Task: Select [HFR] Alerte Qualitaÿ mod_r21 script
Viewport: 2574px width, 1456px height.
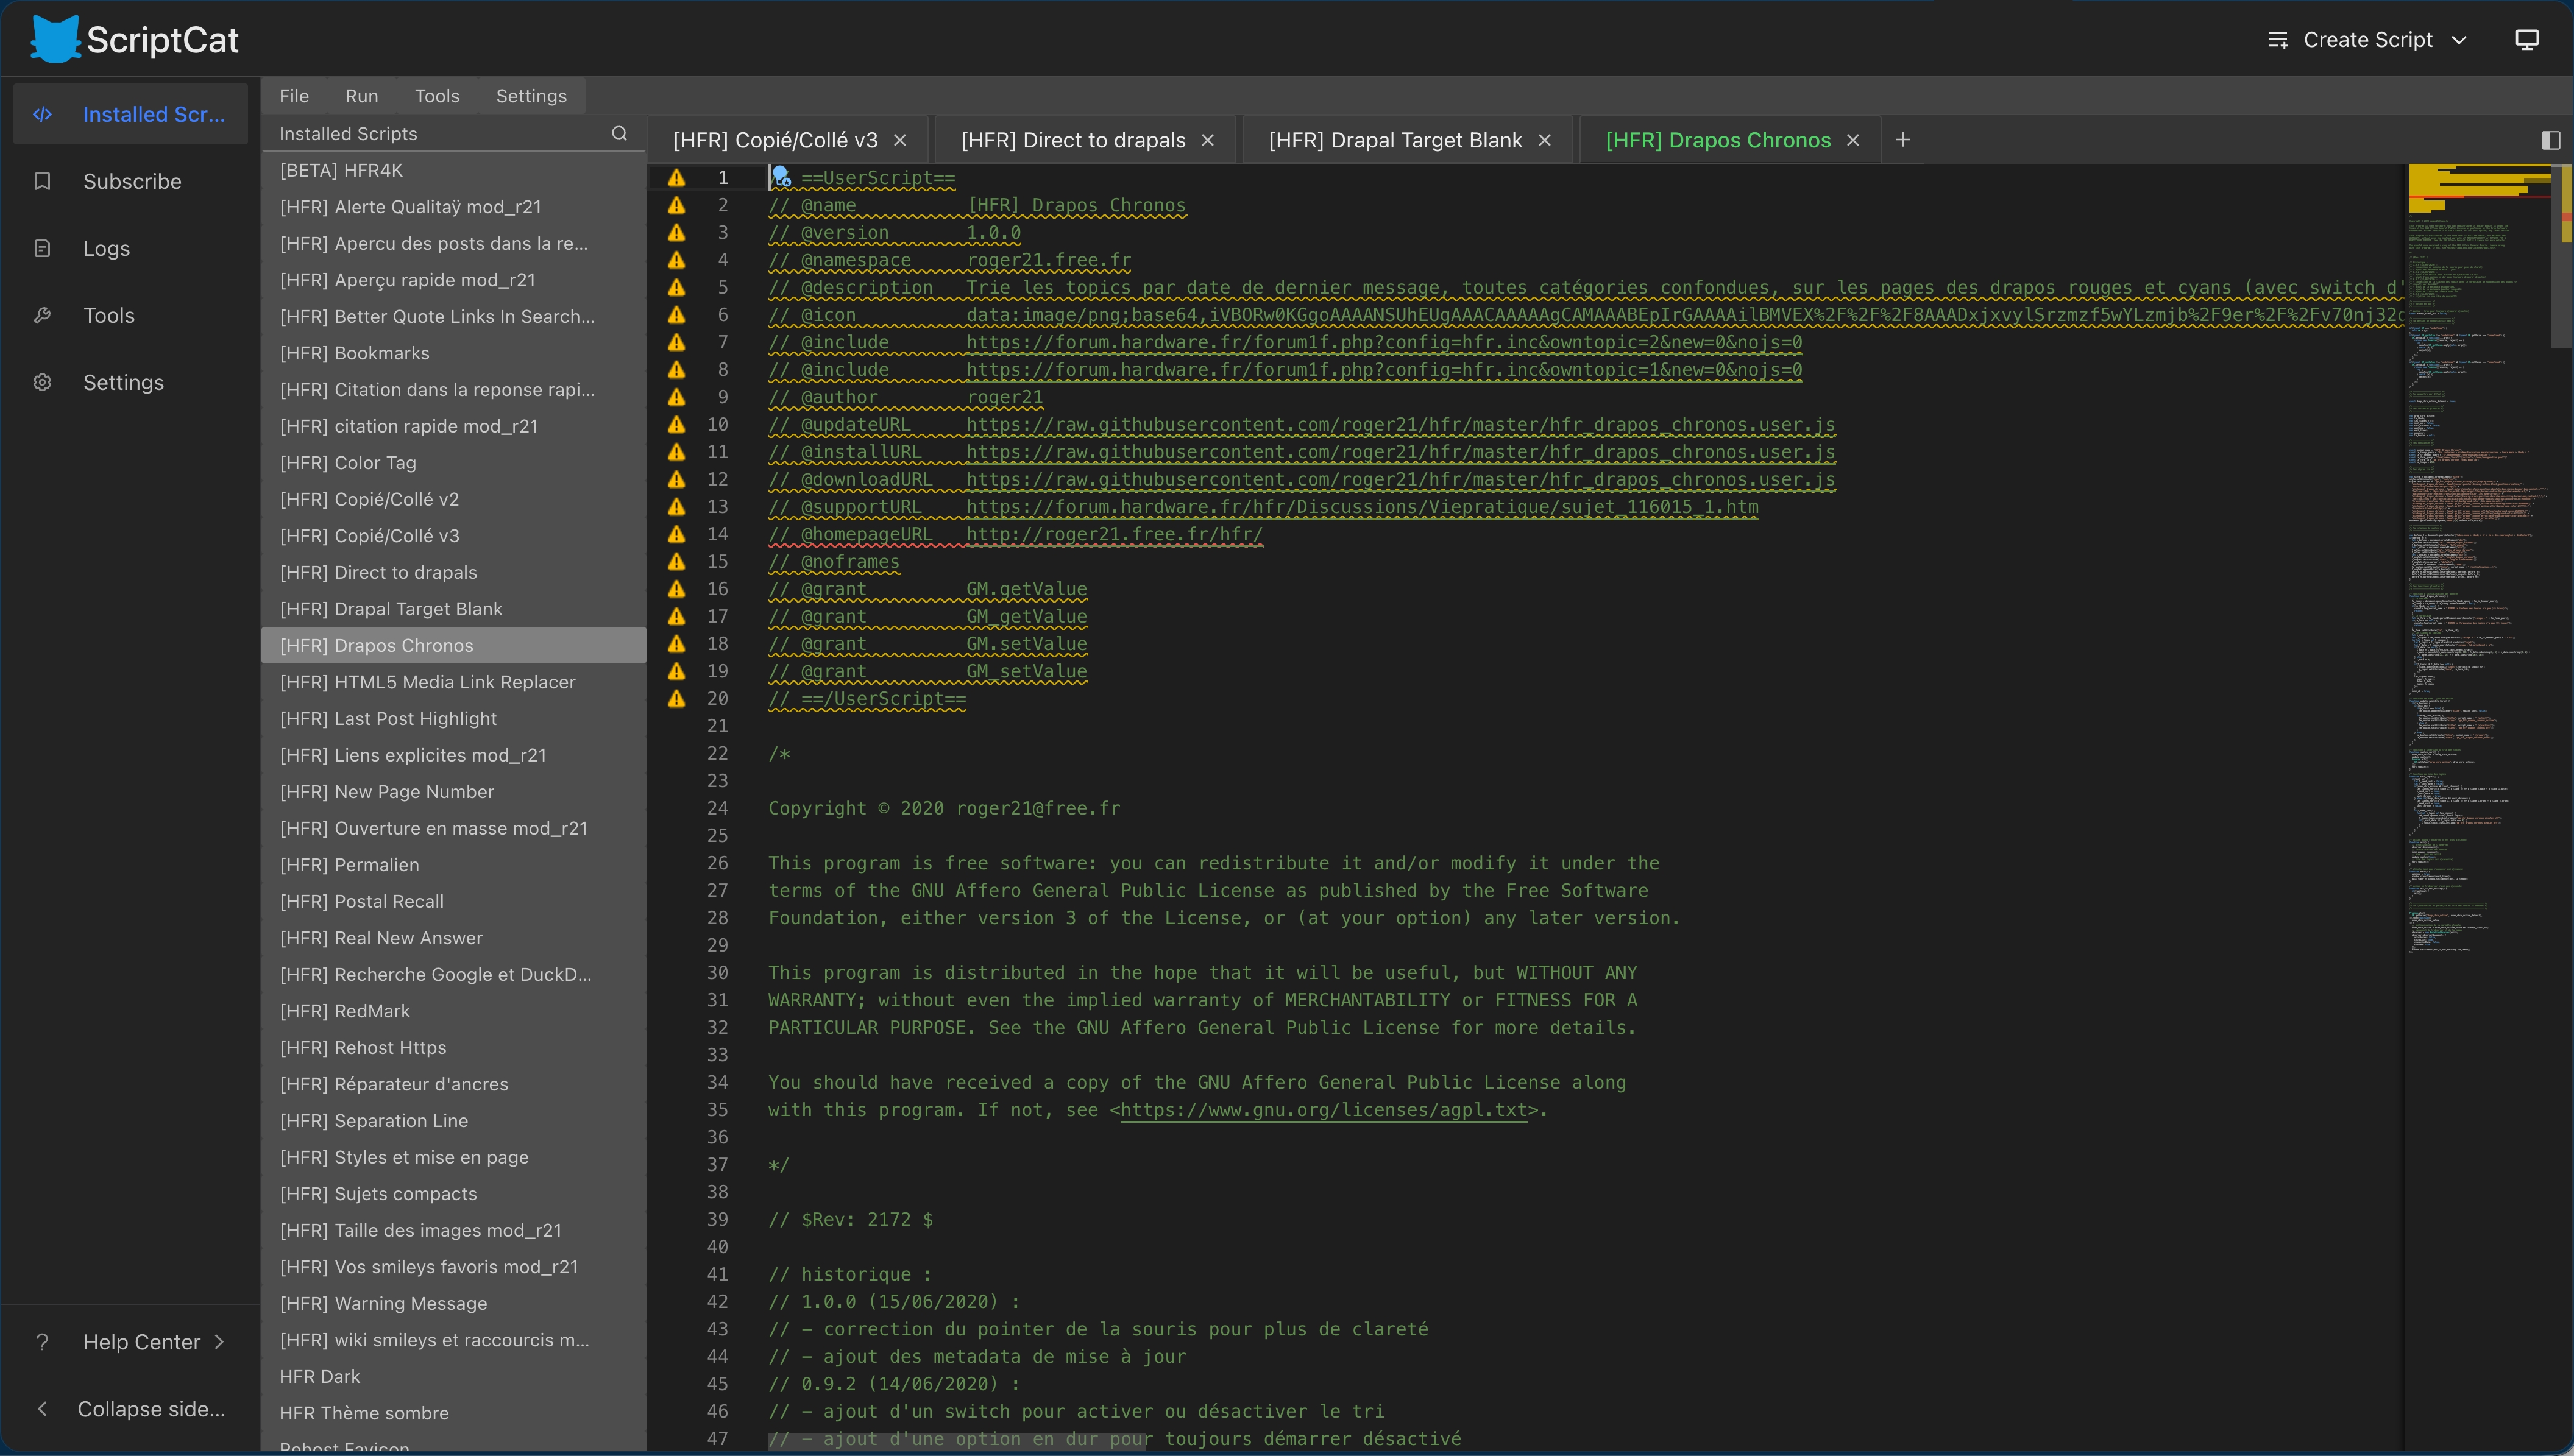Action: click(x=454, y=207)
